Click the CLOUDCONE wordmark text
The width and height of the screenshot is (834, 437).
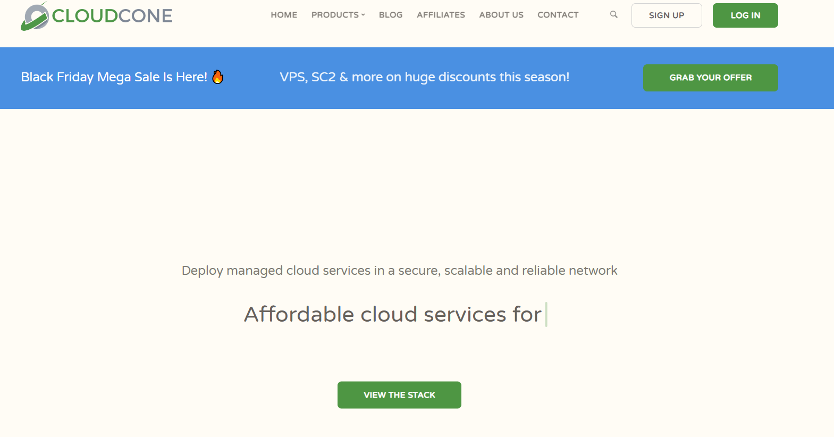pos(112,16)
